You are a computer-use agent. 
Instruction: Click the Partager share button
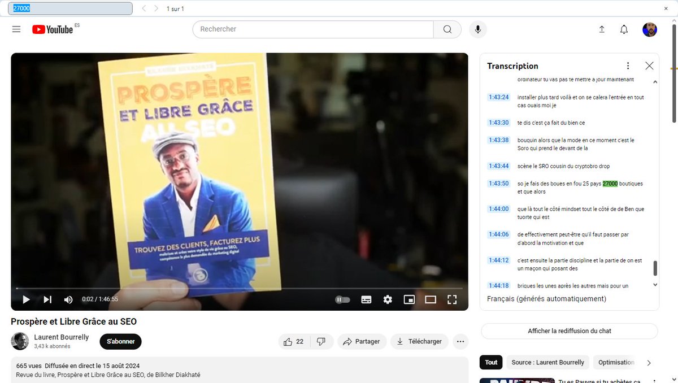pyautogui.click(x=362, y=342)
